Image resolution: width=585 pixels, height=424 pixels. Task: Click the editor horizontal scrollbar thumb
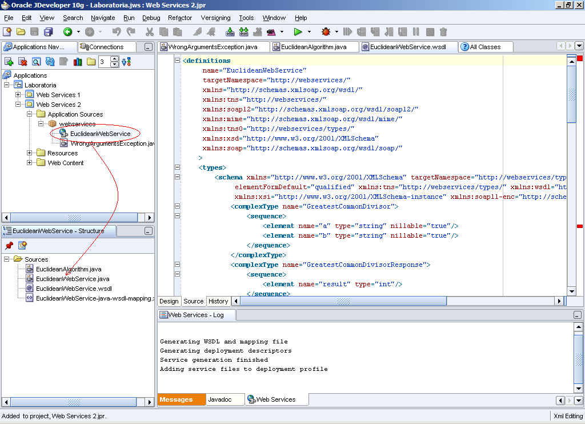coord(343,301)
